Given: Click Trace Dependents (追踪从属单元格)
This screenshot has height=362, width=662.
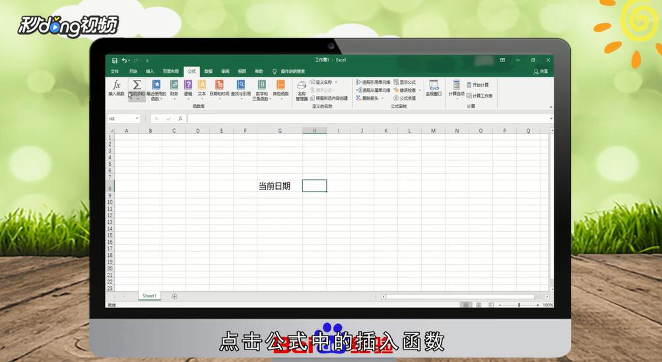Looking at the screenshot, I should 373,90.
